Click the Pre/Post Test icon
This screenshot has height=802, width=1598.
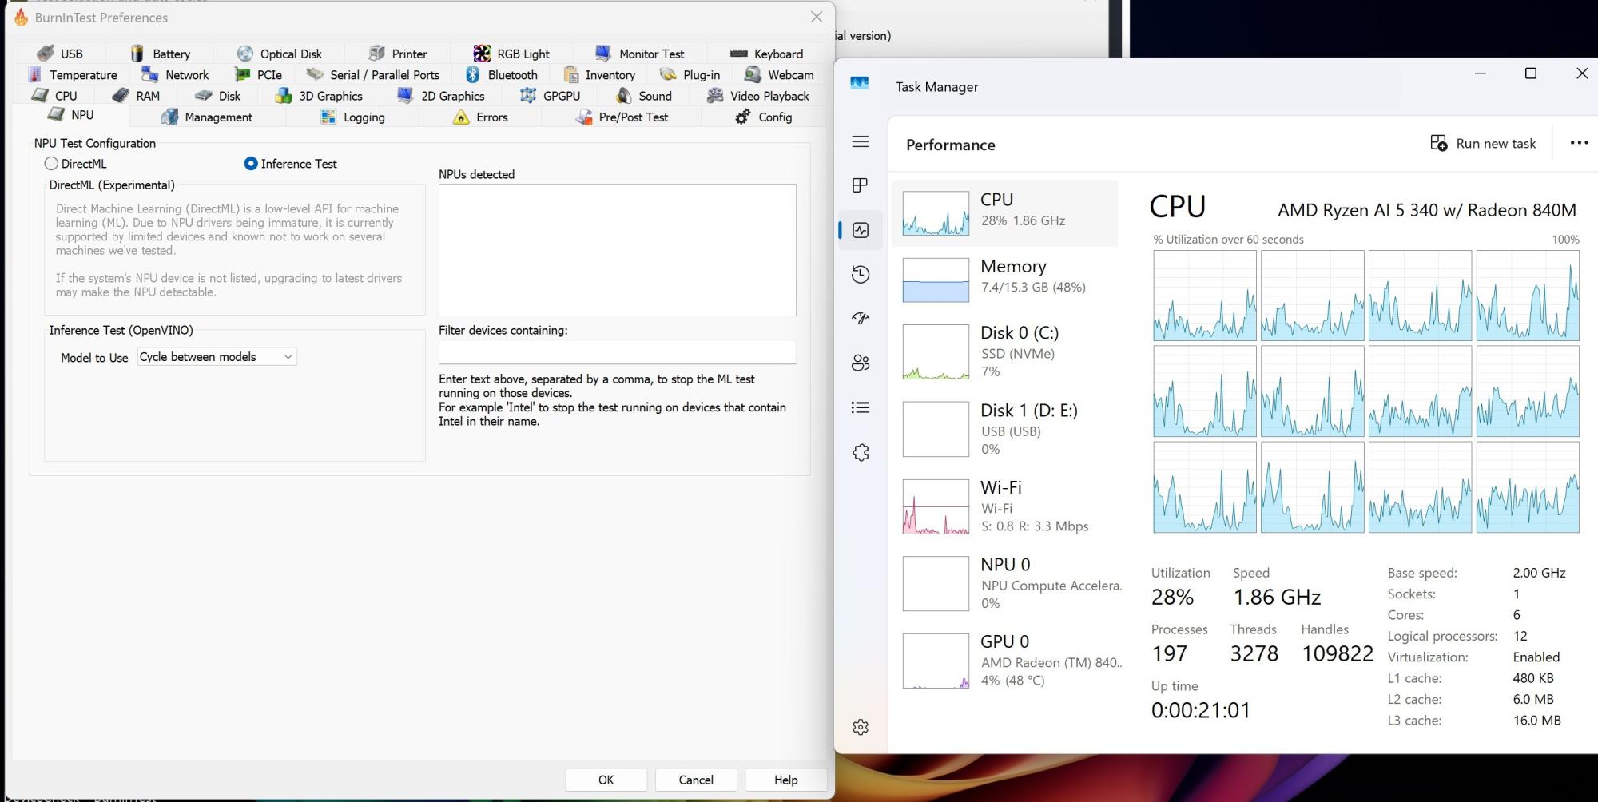coord(583,117)
